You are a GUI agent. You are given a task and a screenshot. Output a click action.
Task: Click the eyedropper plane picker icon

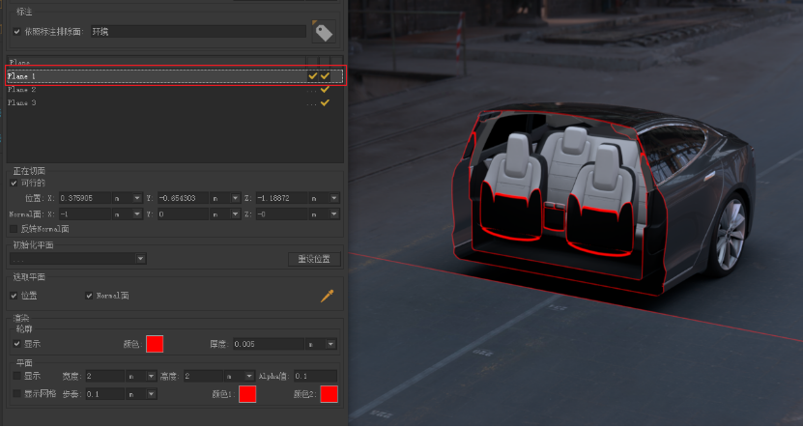(327, 297)
